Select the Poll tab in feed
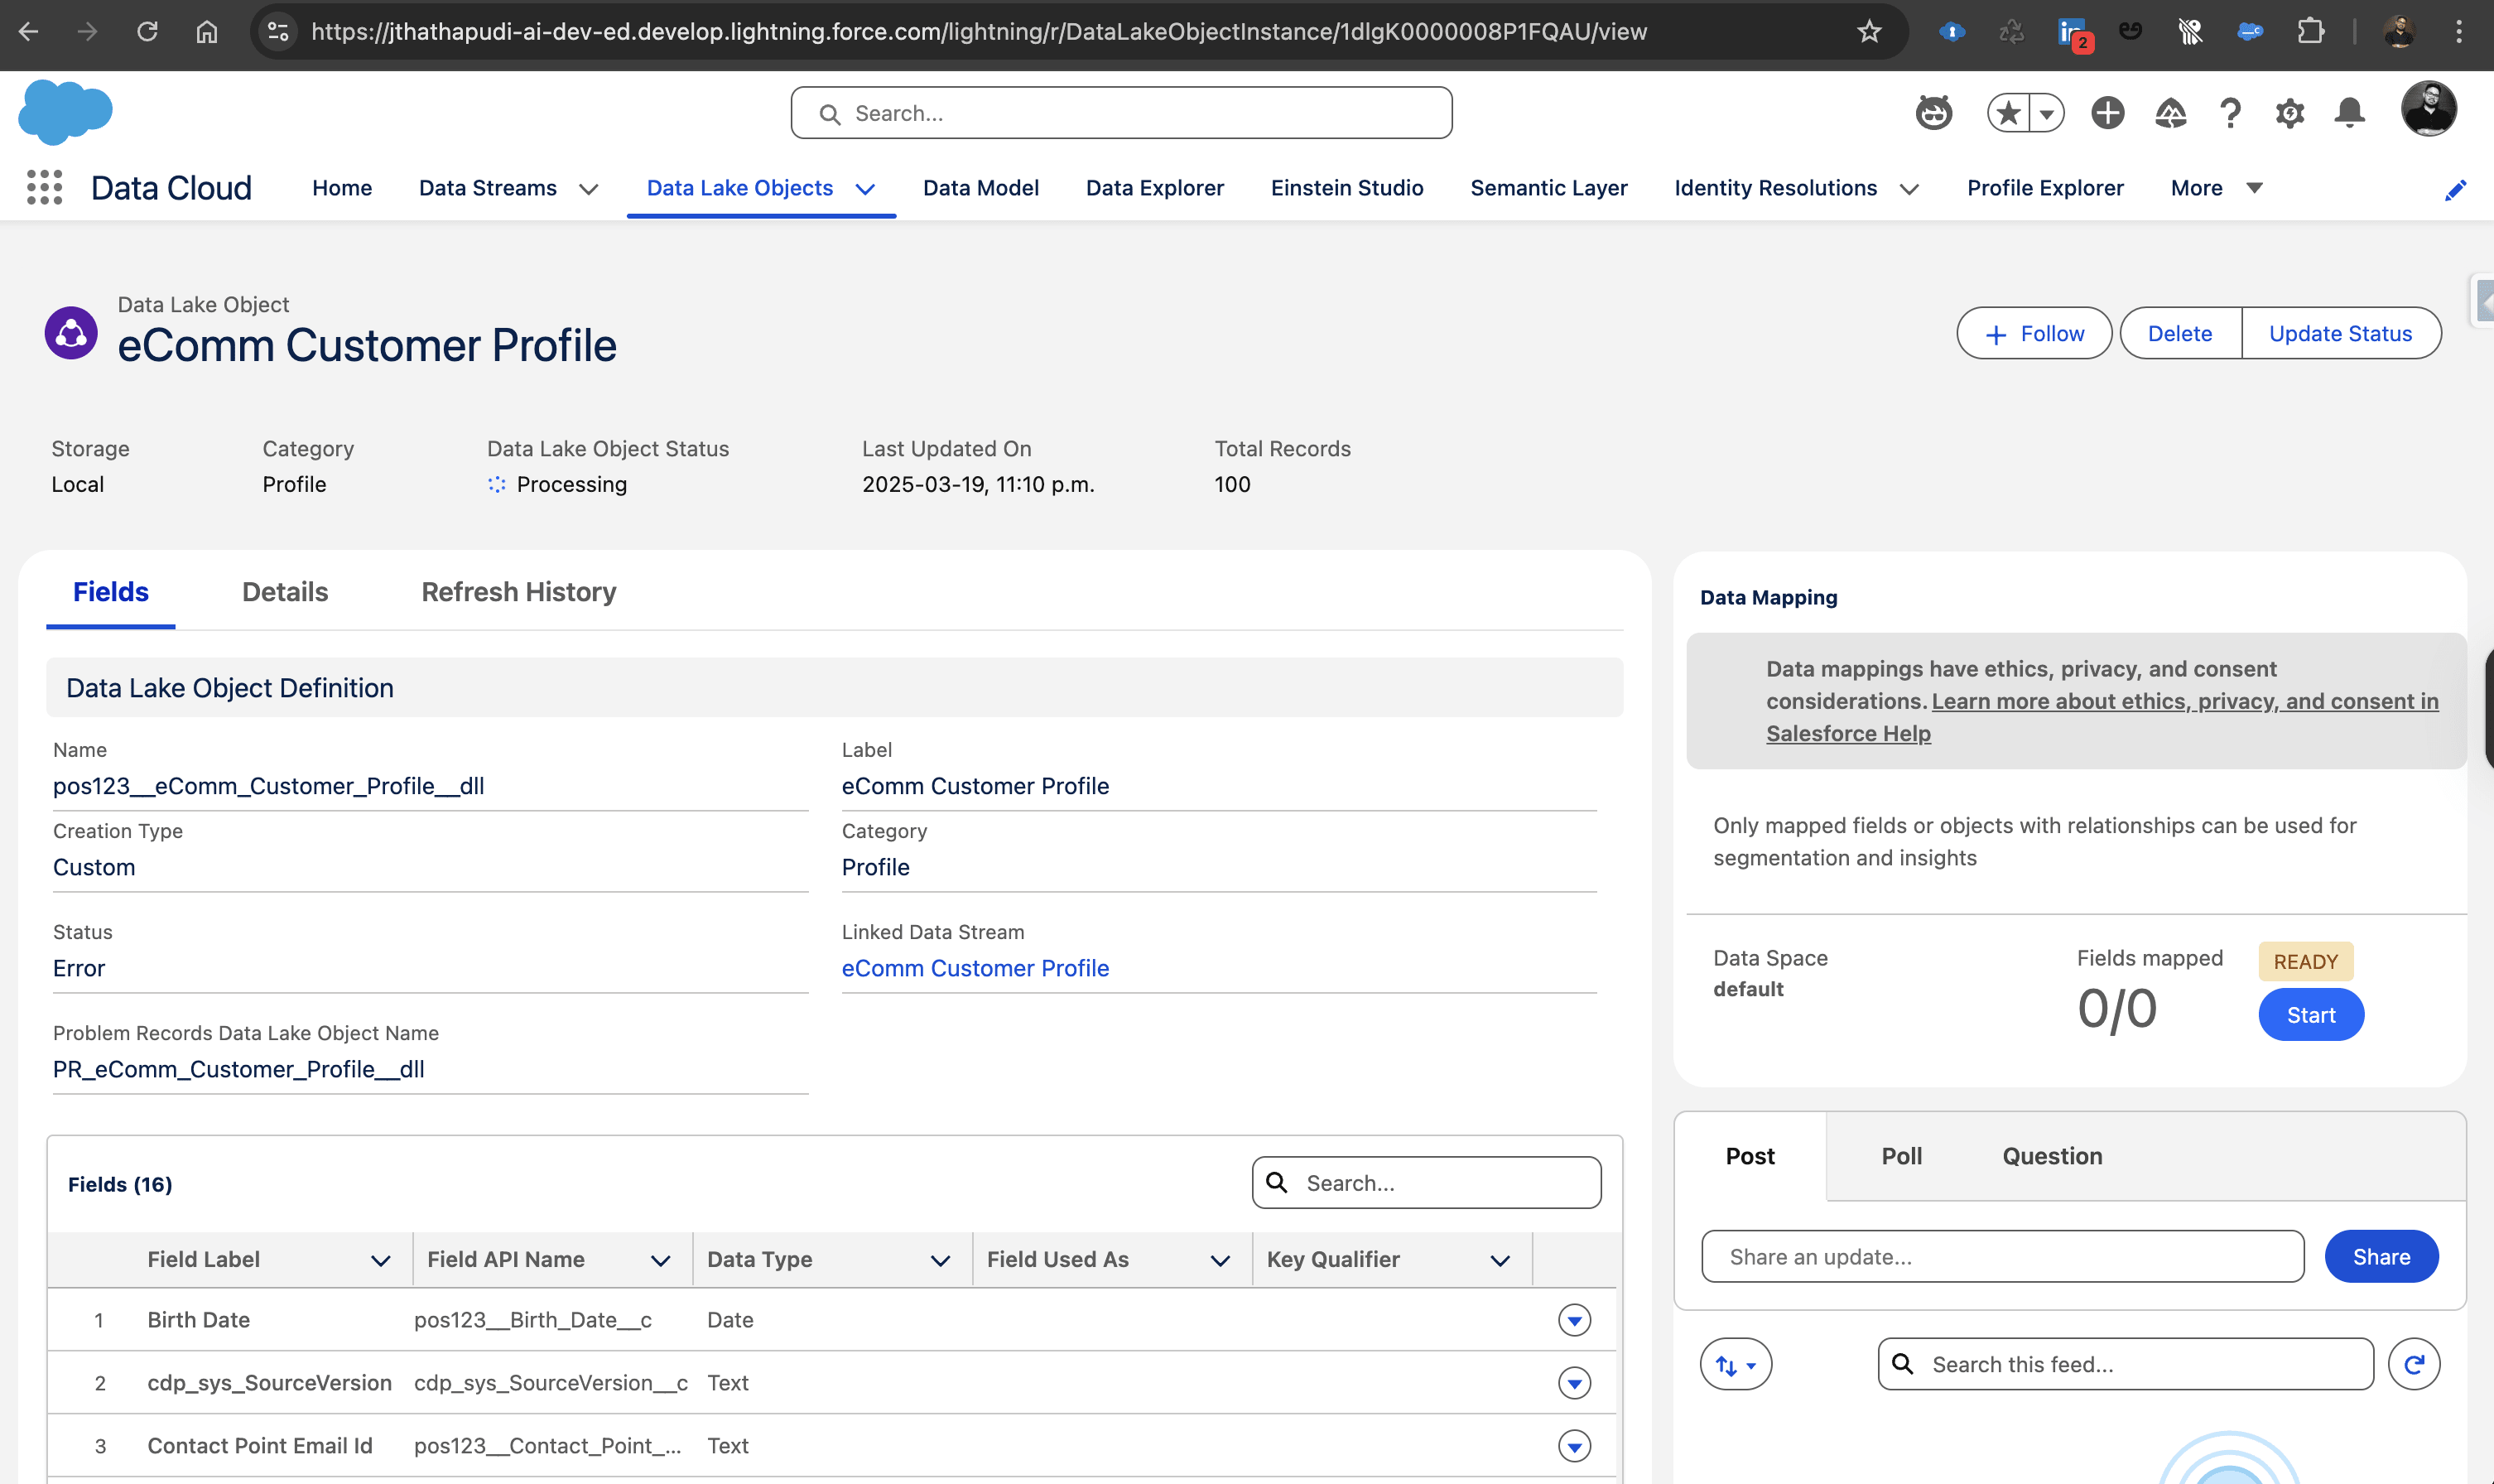Image resolution: width=2494 pixels, height=1484 pixels. (x=1900, y=1156)
